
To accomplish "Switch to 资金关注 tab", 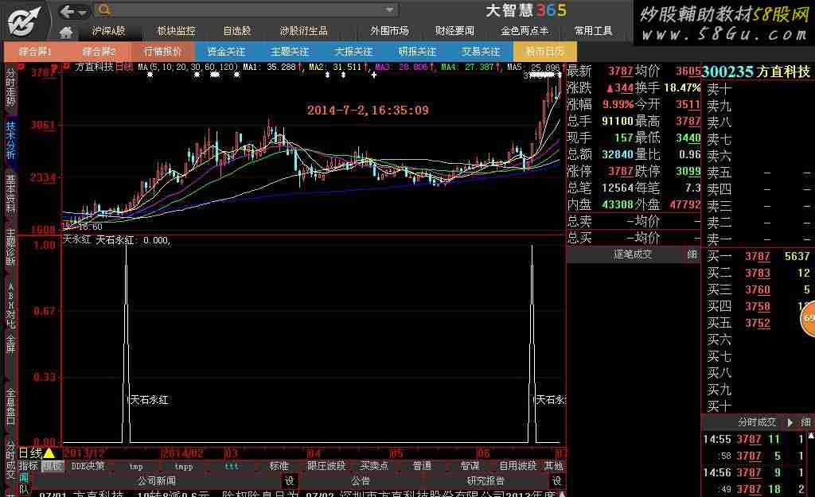I will point(226,52).
